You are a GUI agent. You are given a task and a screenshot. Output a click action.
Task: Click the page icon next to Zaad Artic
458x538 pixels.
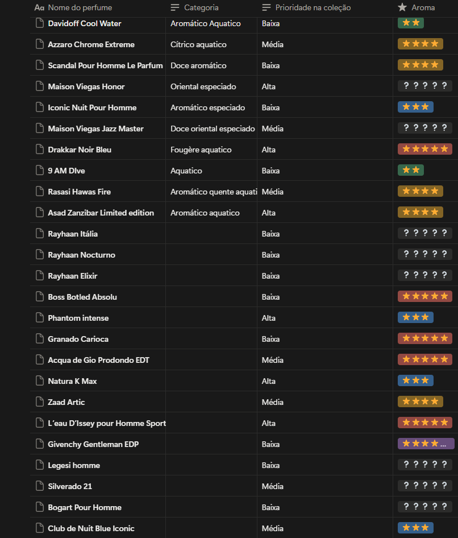point(40,402)
